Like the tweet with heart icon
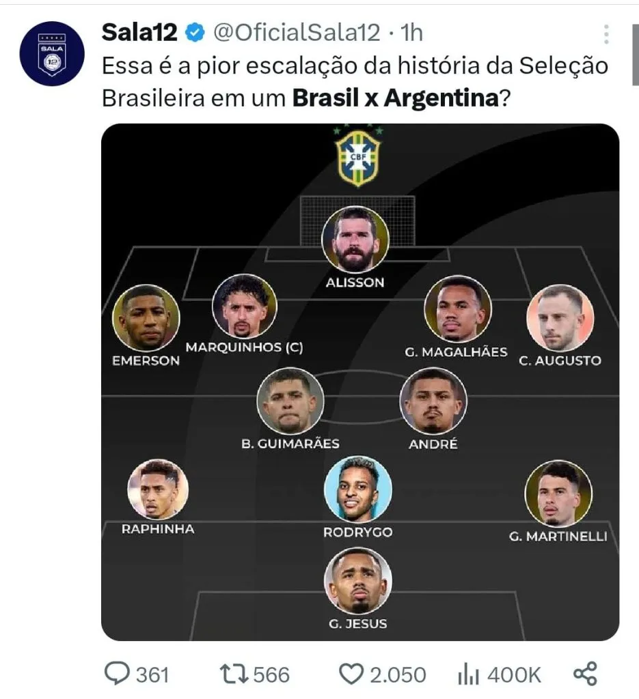639x699 pixels. (351, 674)
